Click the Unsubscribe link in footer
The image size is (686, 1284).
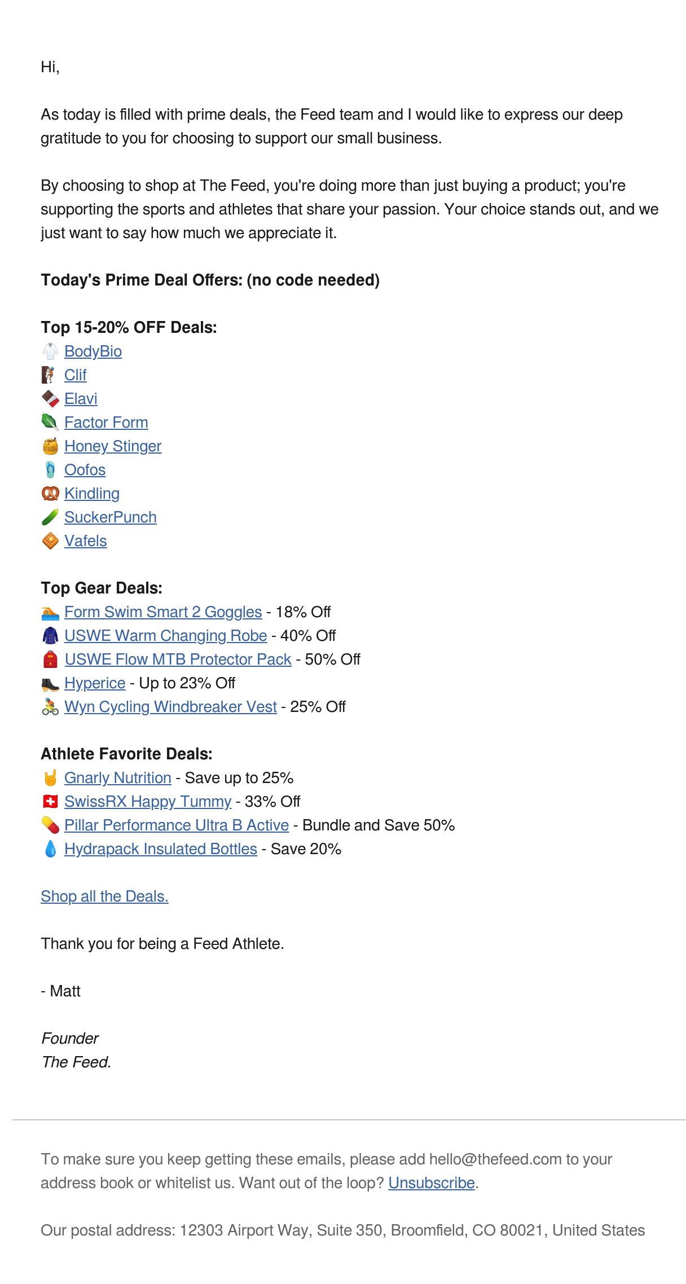pos(432,1183)
